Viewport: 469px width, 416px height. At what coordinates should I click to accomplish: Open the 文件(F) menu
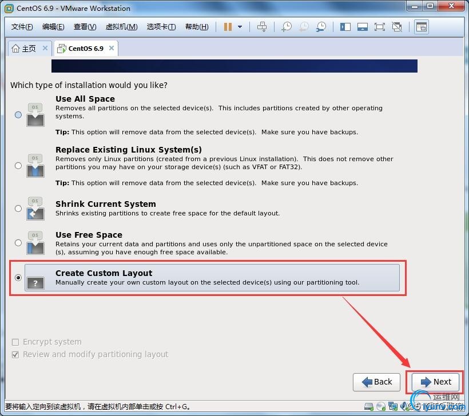(x=22, y=27)
